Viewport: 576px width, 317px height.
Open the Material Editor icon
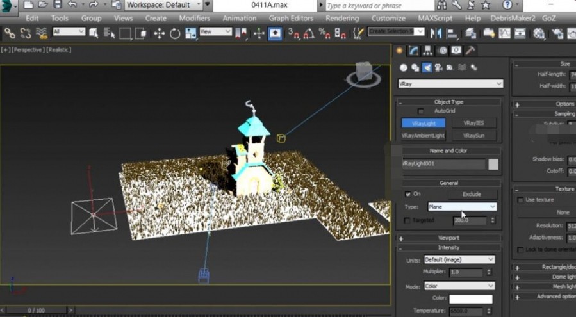tap(539, 33)
